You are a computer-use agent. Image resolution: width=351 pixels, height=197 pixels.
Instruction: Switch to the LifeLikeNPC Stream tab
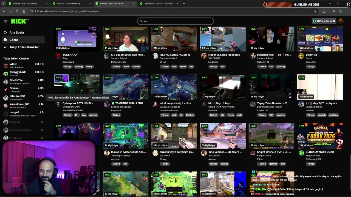point(159,4)
